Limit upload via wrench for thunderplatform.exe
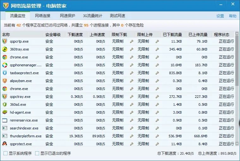 (x=157, y=136)
